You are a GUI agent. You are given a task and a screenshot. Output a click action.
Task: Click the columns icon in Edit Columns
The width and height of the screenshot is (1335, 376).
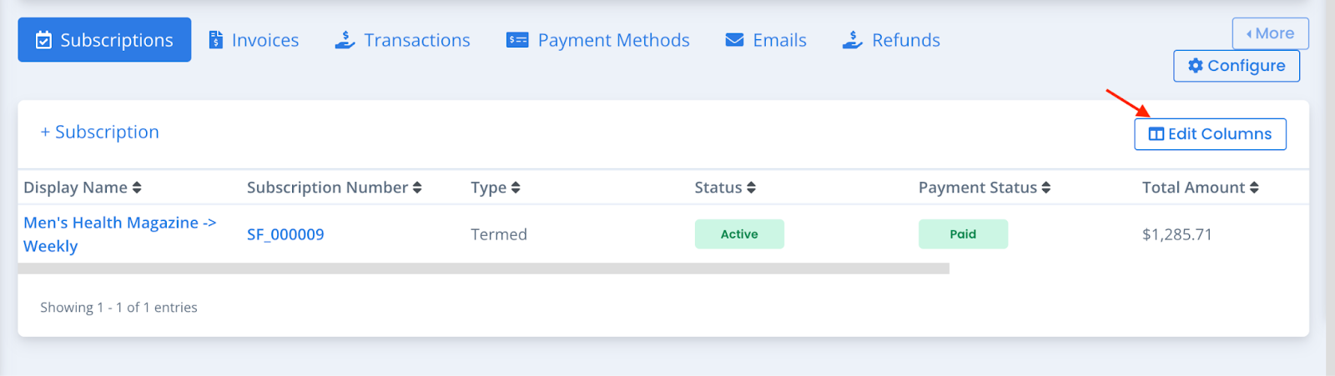tap(1156, 134)
